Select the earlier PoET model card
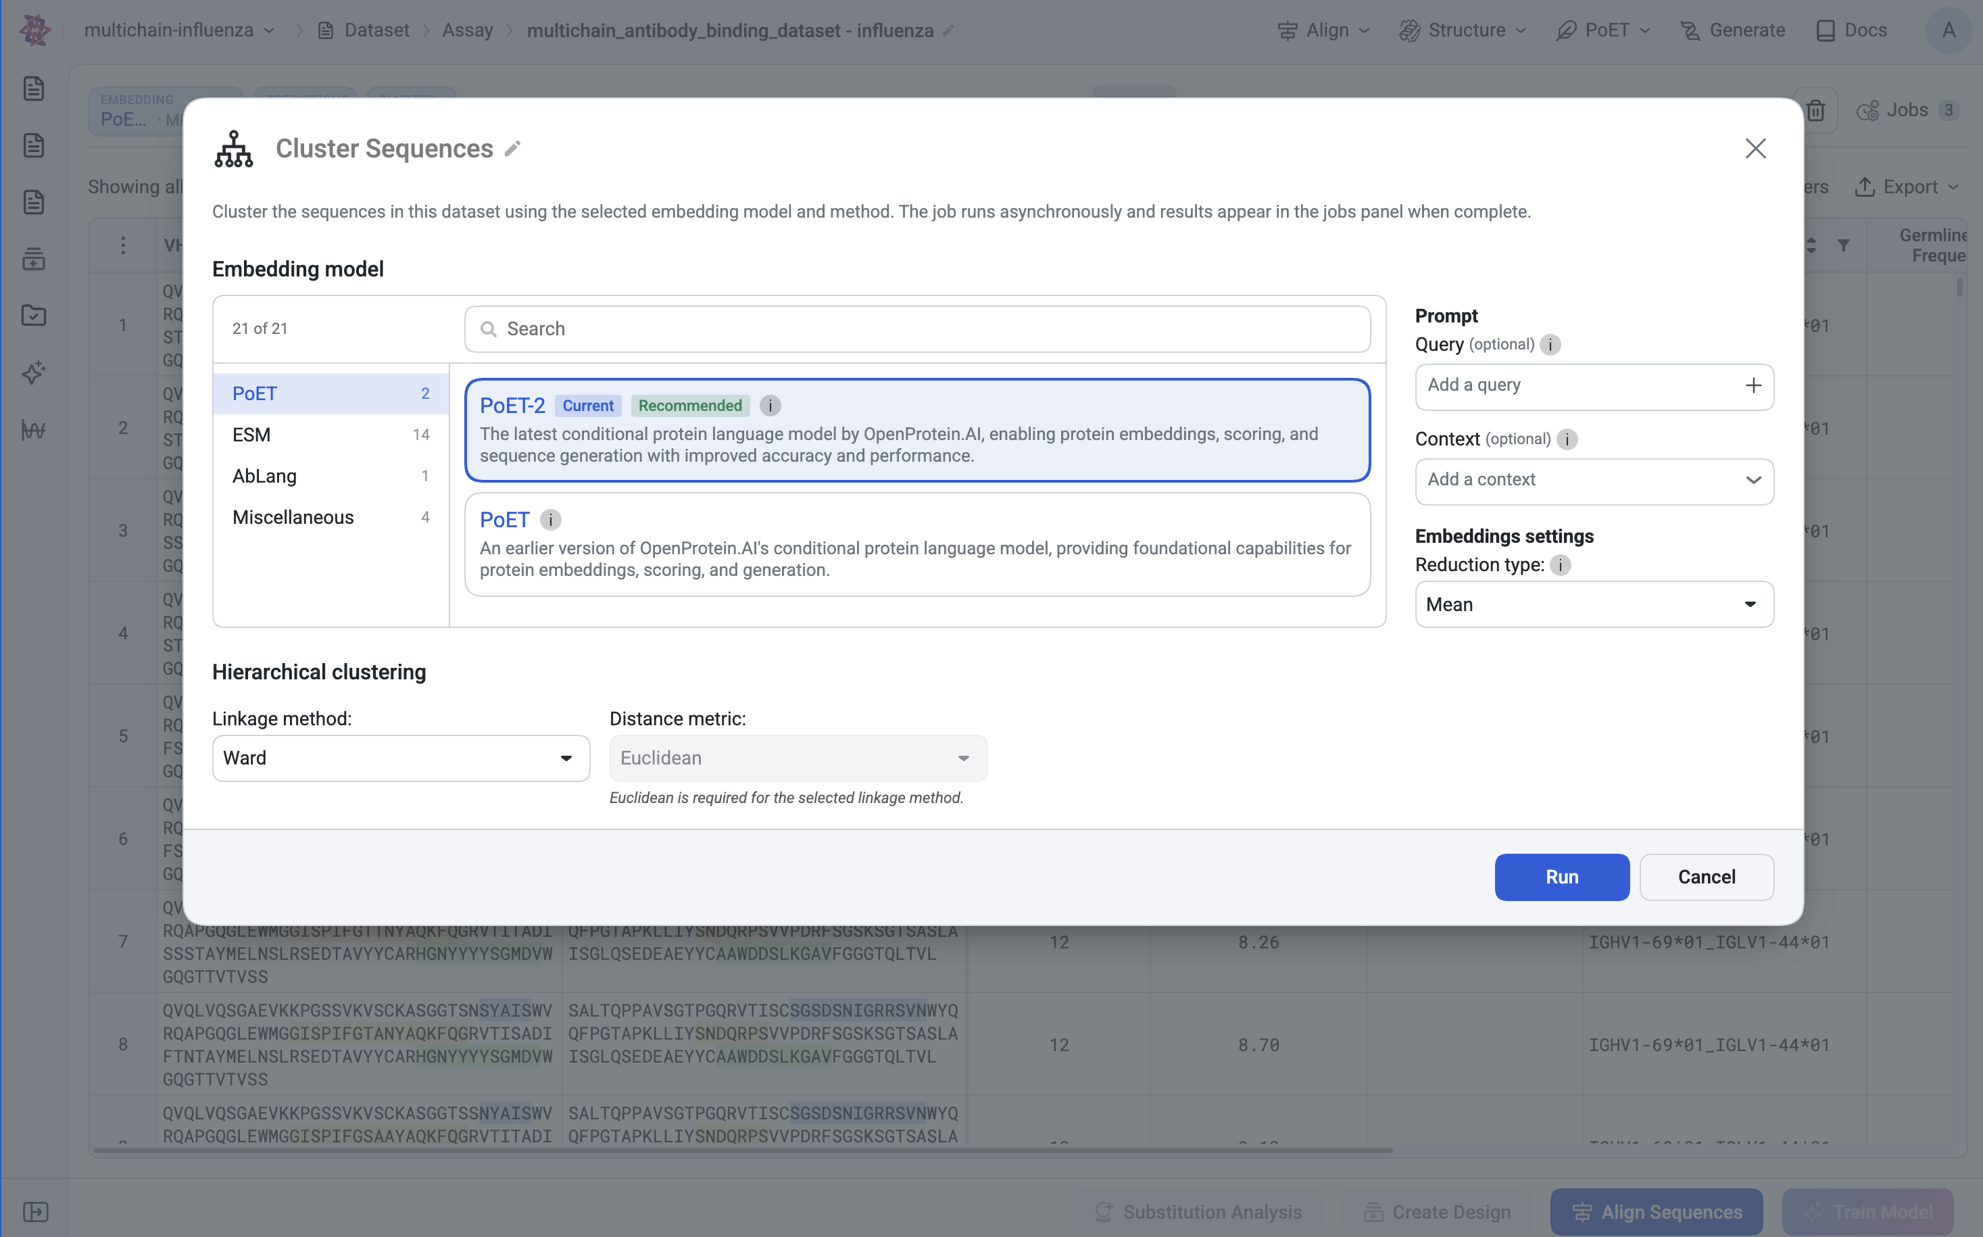 pyautogui.click(x=917, y=544)
